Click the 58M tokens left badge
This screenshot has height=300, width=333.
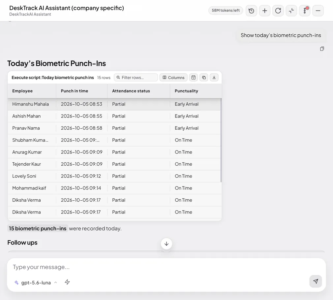click(x=226, y=11)
